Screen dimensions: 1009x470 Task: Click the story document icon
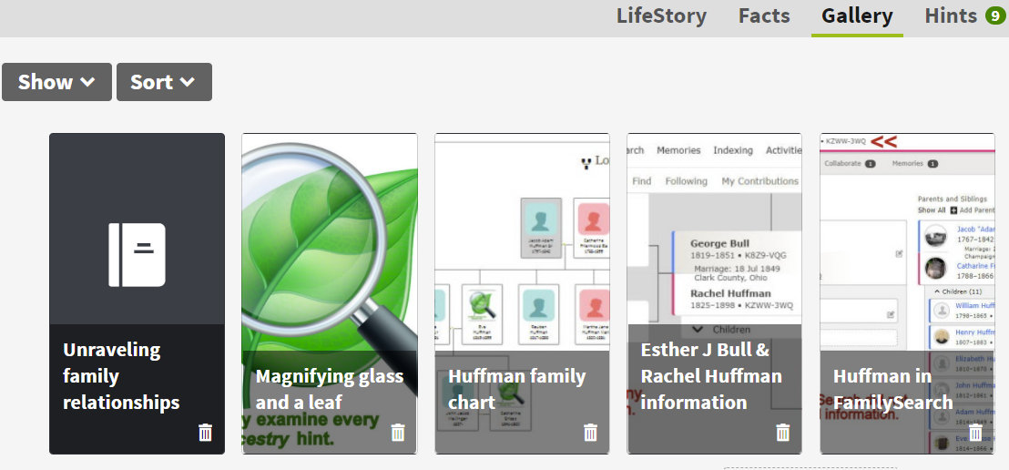point(137,255)
